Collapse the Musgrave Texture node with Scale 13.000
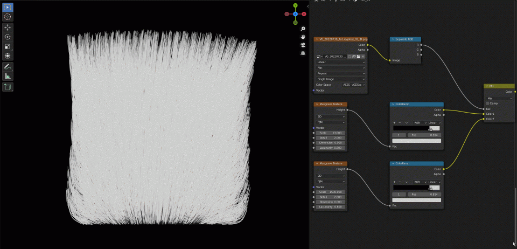Viewport: 517px width, 249px height. [x=317, y=104]
